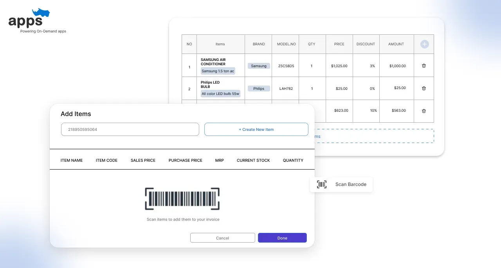Click the plus icon in invoice table header

[424, 44]
